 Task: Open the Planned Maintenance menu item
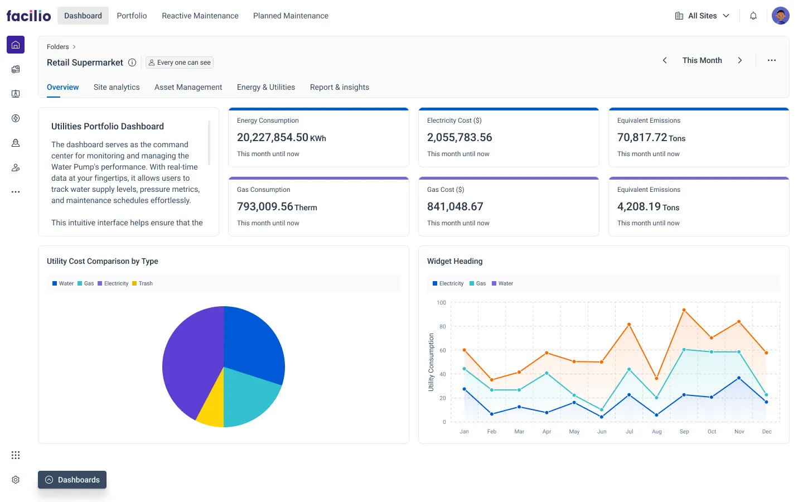coord(291,16)
